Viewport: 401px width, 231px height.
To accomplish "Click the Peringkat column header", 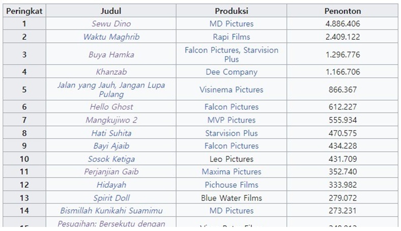I will (x=24, y=11).
